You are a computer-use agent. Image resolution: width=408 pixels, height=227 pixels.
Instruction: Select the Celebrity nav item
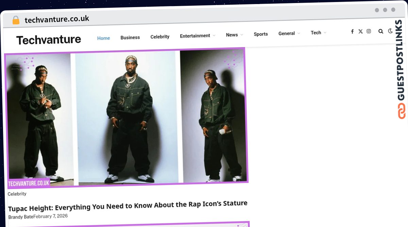[160, 37]
